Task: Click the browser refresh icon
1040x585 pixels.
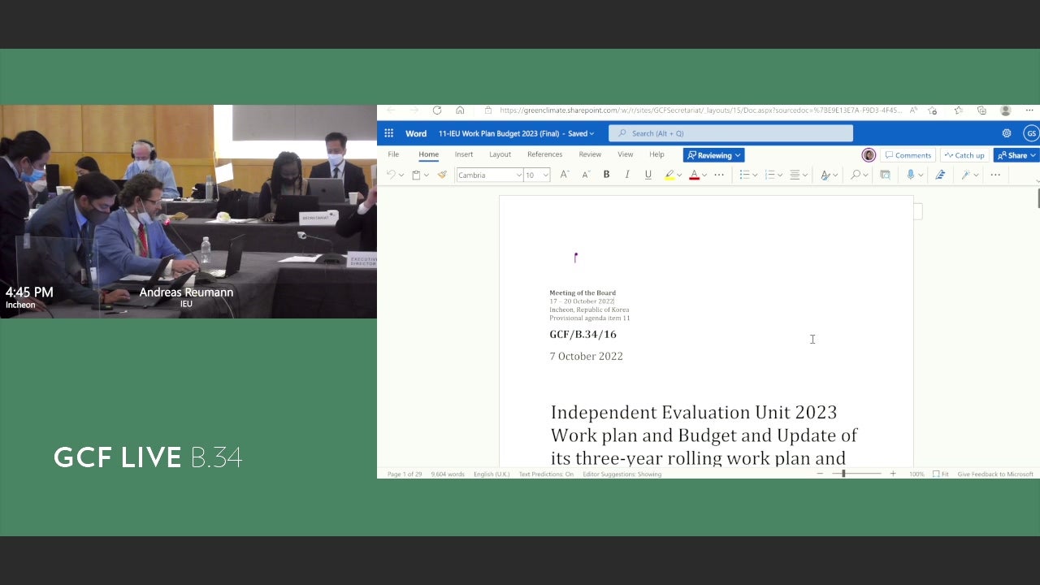Action: coord(437,110)
